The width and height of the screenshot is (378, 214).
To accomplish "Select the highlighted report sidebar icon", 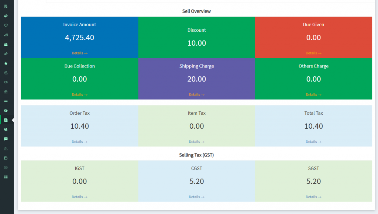I will click(6, 120).
